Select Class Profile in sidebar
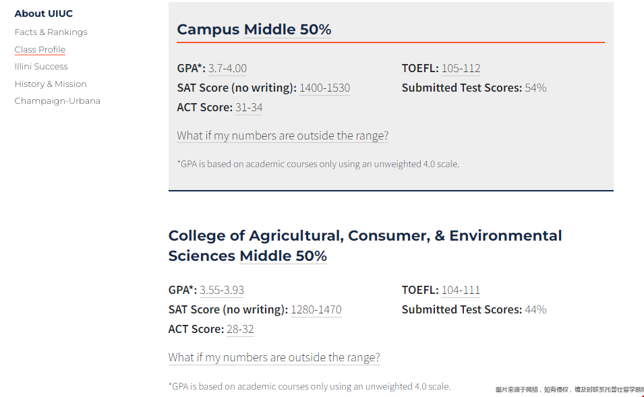 pos(40,50)
